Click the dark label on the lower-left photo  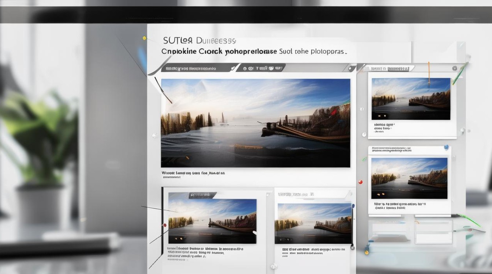coord(201,195)
